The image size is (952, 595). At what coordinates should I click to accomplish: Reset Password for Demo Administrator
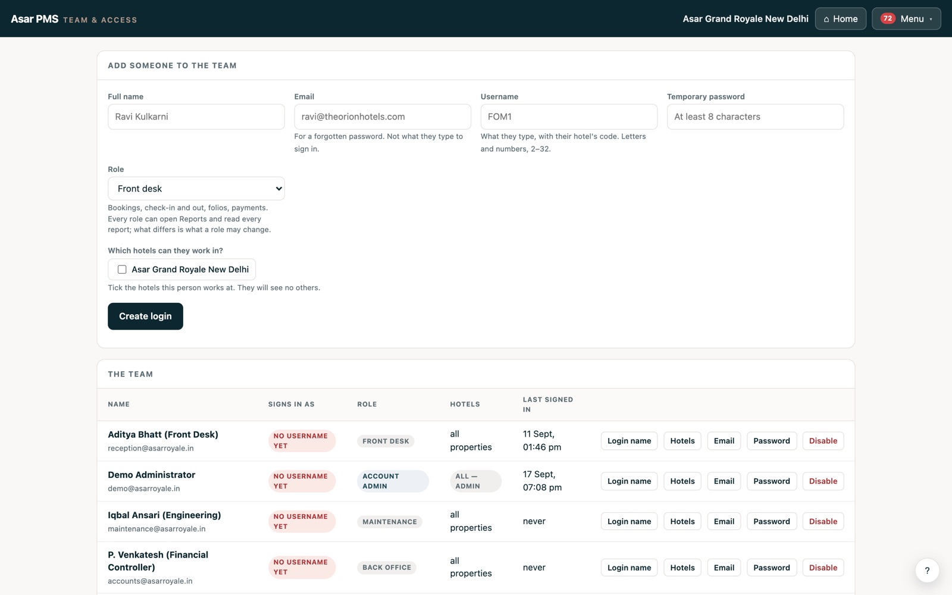tap(772, 481)
